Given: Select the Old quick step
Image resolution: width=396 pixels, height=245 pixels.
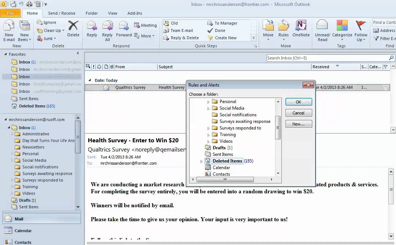Looking at the screenshot, I should tap(170, 23).
